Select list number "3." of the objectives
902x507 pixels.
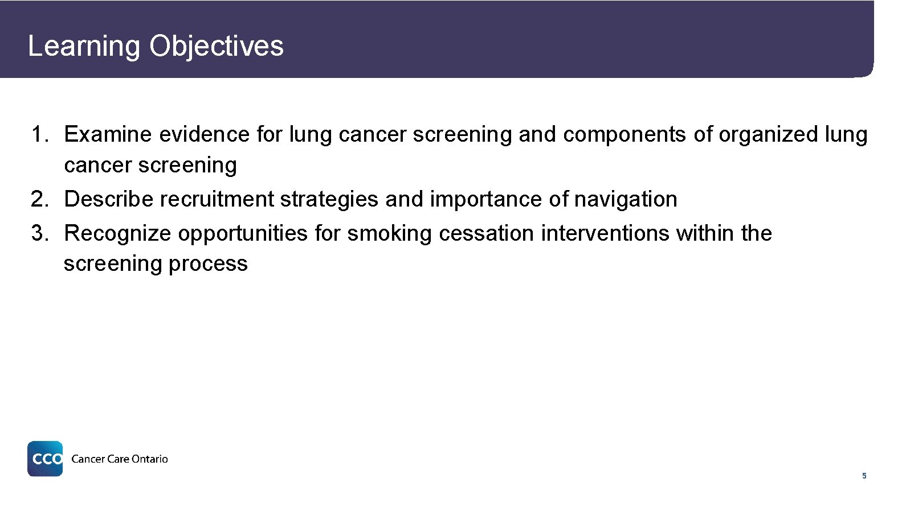[x=40, y=233]
